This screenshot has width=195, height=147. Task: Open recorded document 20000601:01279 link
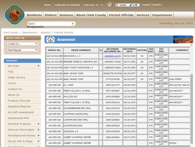112,56
